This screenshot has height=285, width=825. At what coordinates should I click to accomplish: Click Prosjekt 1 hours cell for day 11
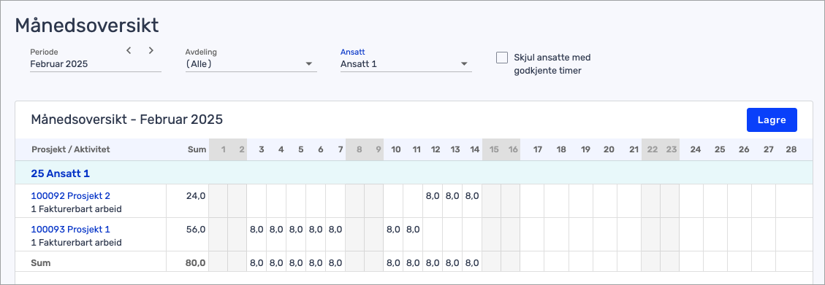413,235
